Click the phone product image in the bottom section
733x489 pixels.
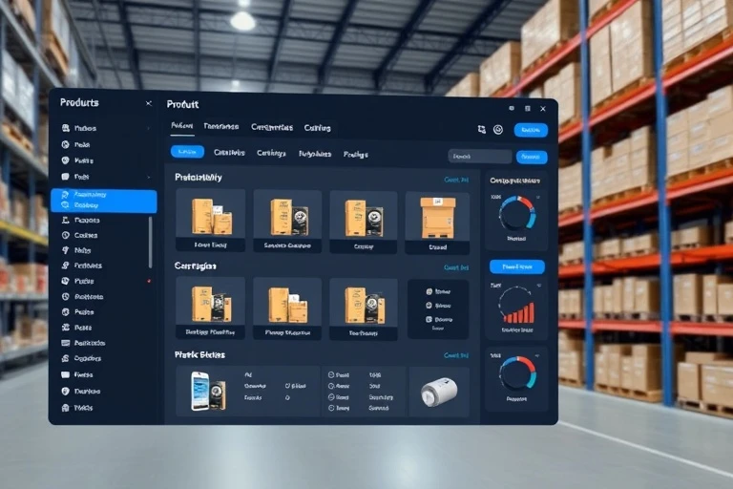(200, 390)
